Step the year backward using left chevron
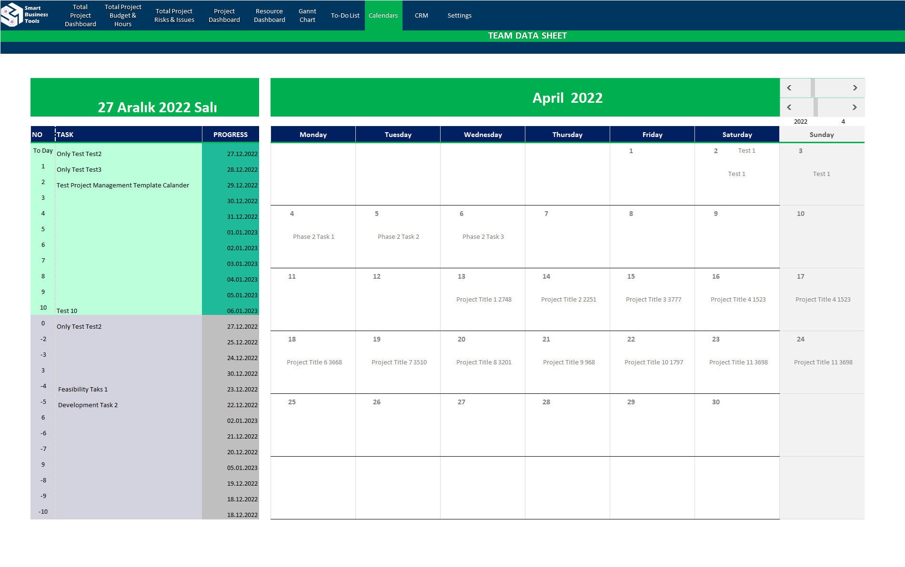 coord(789,88)
